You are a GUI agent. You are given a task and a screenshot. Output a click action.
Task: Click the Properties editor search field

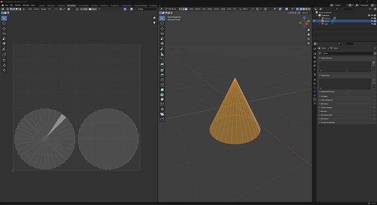(x=345, y=44)
